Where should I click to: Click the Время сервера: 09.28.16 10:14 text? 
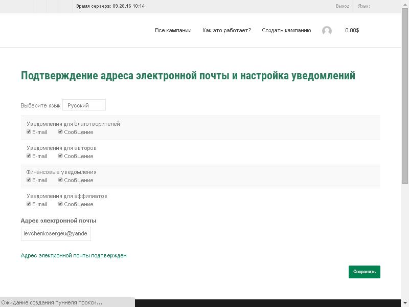(110, 6)
